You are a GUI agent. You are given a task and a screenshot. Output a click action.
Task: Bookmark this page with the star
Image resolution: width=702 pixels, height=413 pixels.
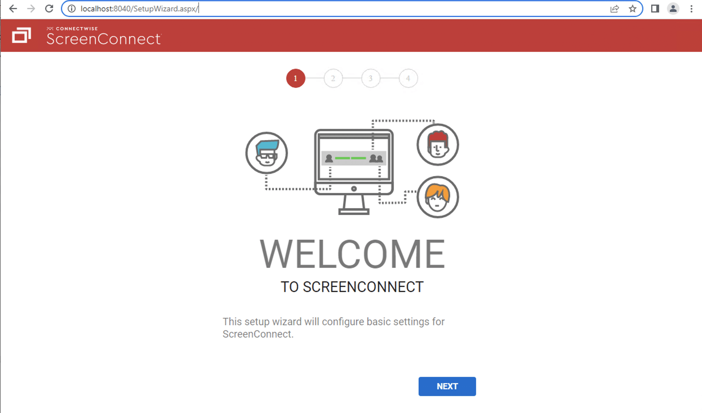click(x=633, y=8)
